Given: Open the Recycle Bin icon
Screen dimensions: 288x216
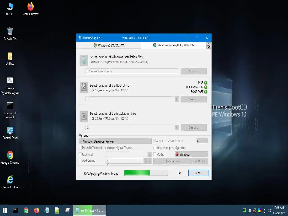Looking at the screenshot, I should pos(10,34).
